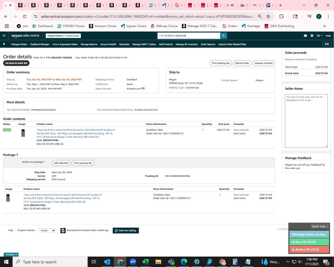Image resolution: width=334 pixels, height=267 pixels.
Task: Open Manage Orders menu
Action: tap(19, 44)
